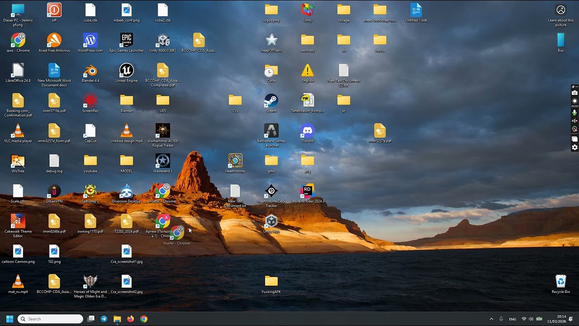Open Telegram from the taskbar
This screenshot has height=326, width=579.
tap(104, 319)
